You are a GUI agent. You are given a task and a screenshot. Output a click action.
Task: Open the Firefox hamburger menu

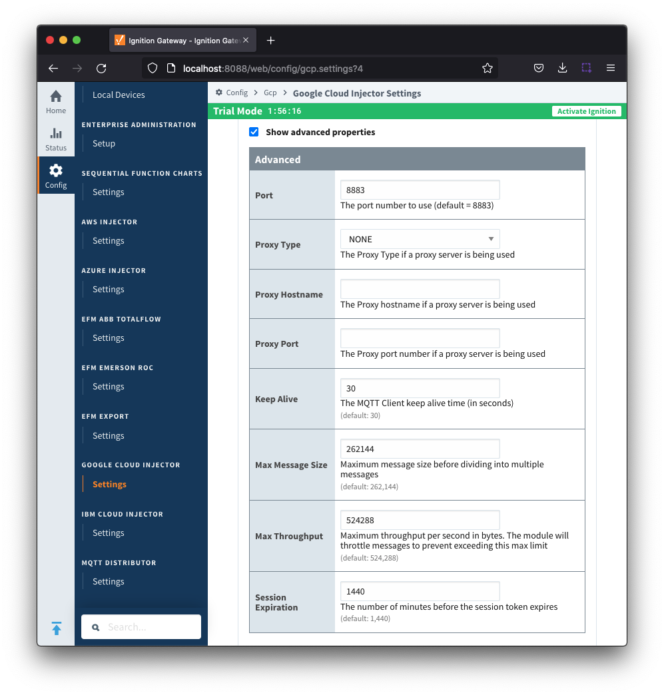coord(610,68)
